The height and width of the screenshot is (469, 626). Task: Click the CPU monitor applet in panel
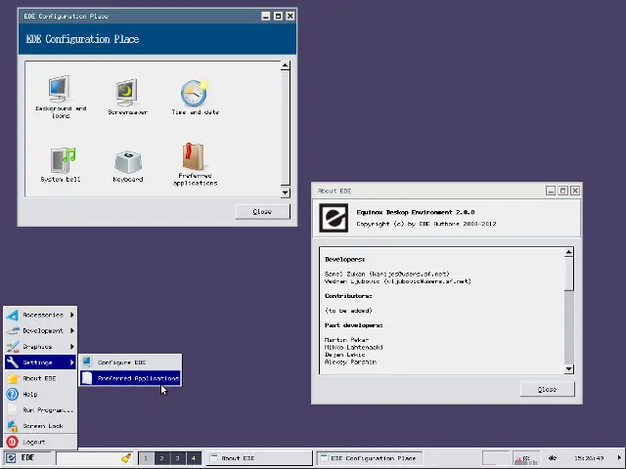tap(526, 458)
